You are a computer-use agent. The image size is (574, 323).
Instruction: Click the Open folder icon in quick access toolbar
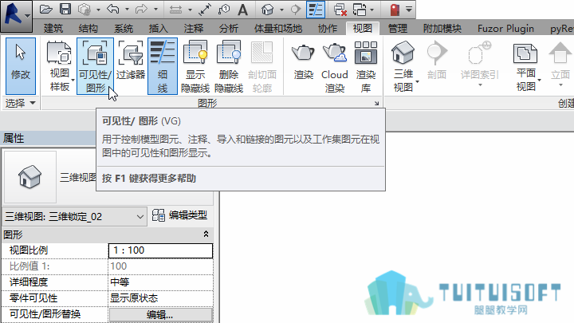pos(45,9)
